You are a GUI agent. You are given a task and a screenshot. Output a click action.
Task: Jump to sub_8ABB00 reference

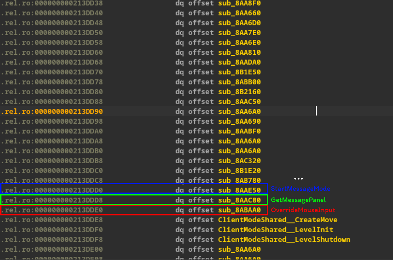point(239,82)
